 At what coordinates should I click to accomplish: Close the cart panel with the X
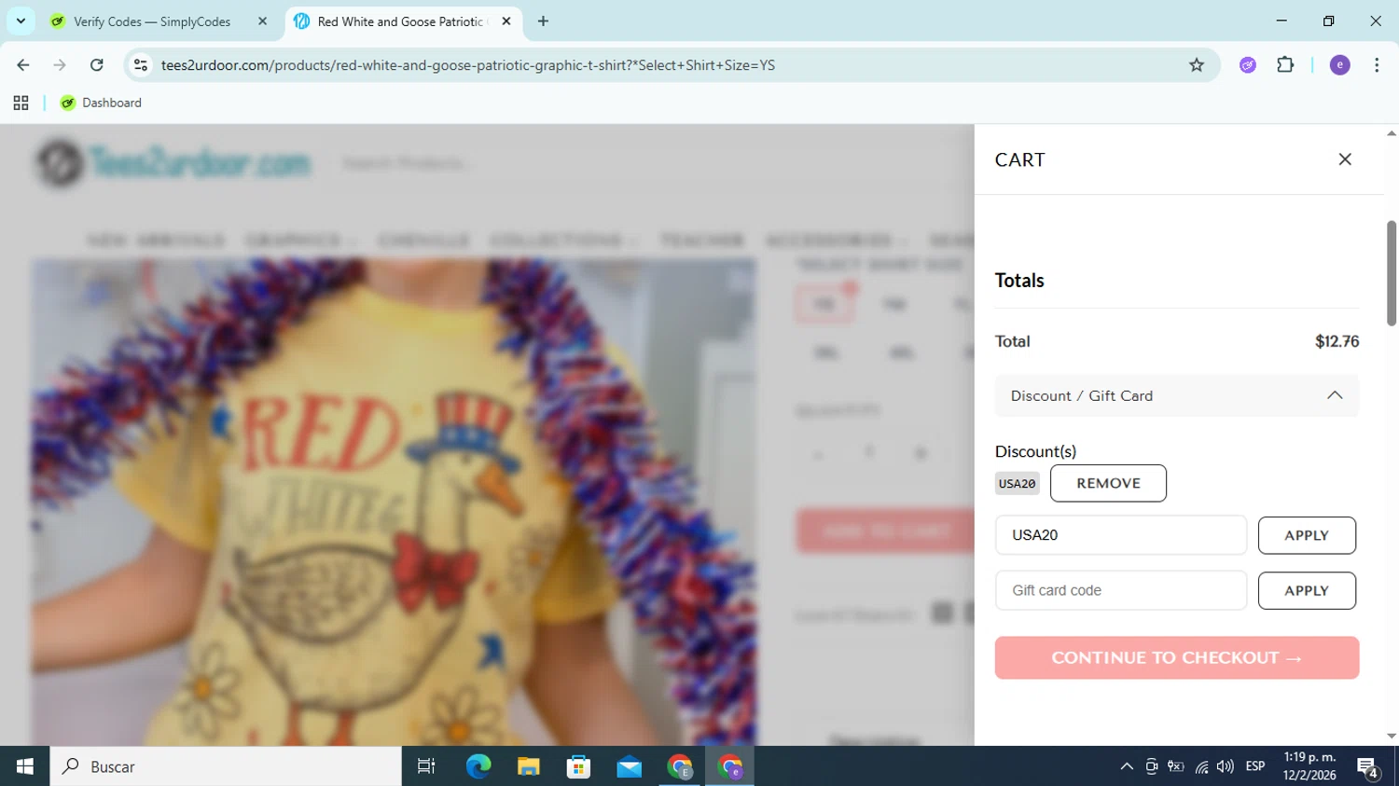pyautogui.click(x=1344, y=159)
